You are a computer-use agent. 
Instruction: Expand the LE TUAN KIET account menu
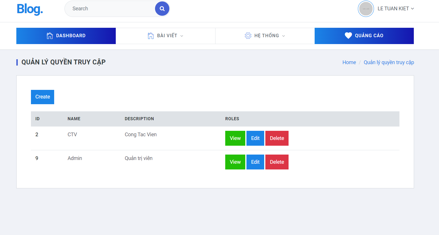[x=396, y=9]
